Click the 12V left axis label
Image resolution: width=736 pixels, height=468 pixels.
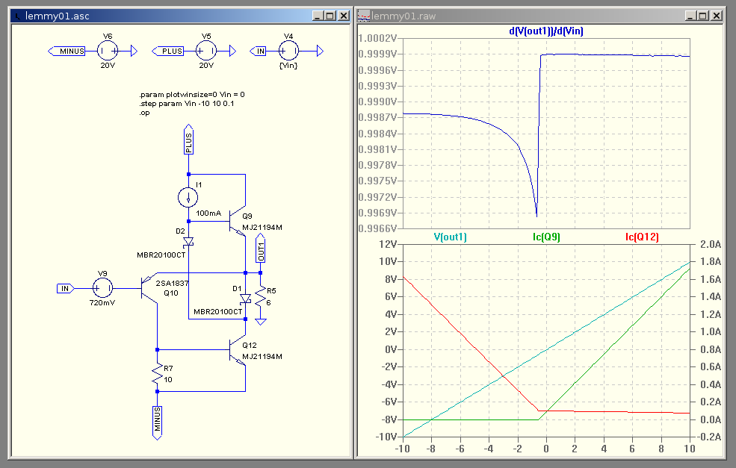[x=389, y=244]
